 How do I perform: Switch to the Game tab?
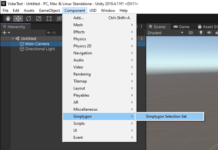[181, 27]
